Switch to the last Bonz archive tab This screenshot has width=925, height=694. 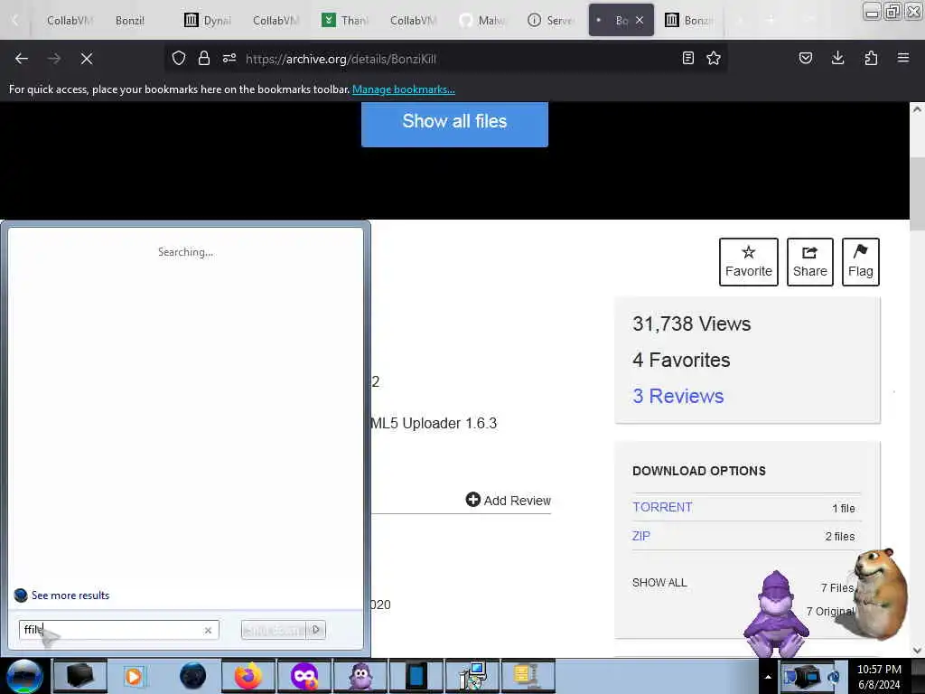tap(689, 21)
